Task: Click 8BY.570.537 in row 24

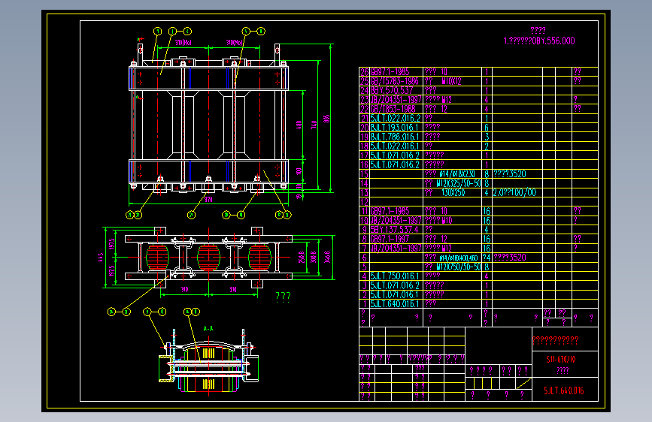Action: point(392,90)
